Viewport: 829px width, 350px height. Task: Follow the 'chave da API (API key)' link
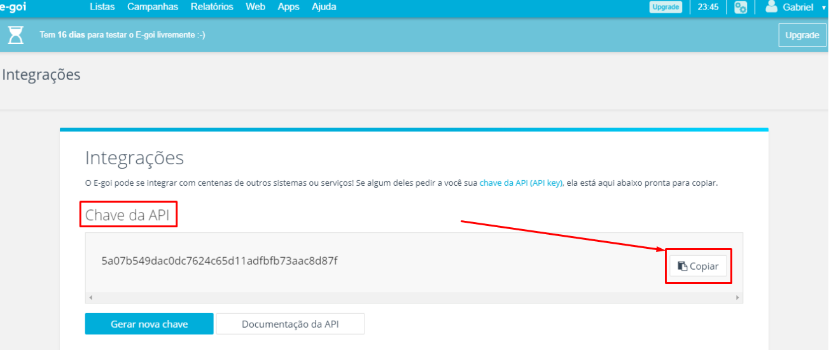pos(520,183)
